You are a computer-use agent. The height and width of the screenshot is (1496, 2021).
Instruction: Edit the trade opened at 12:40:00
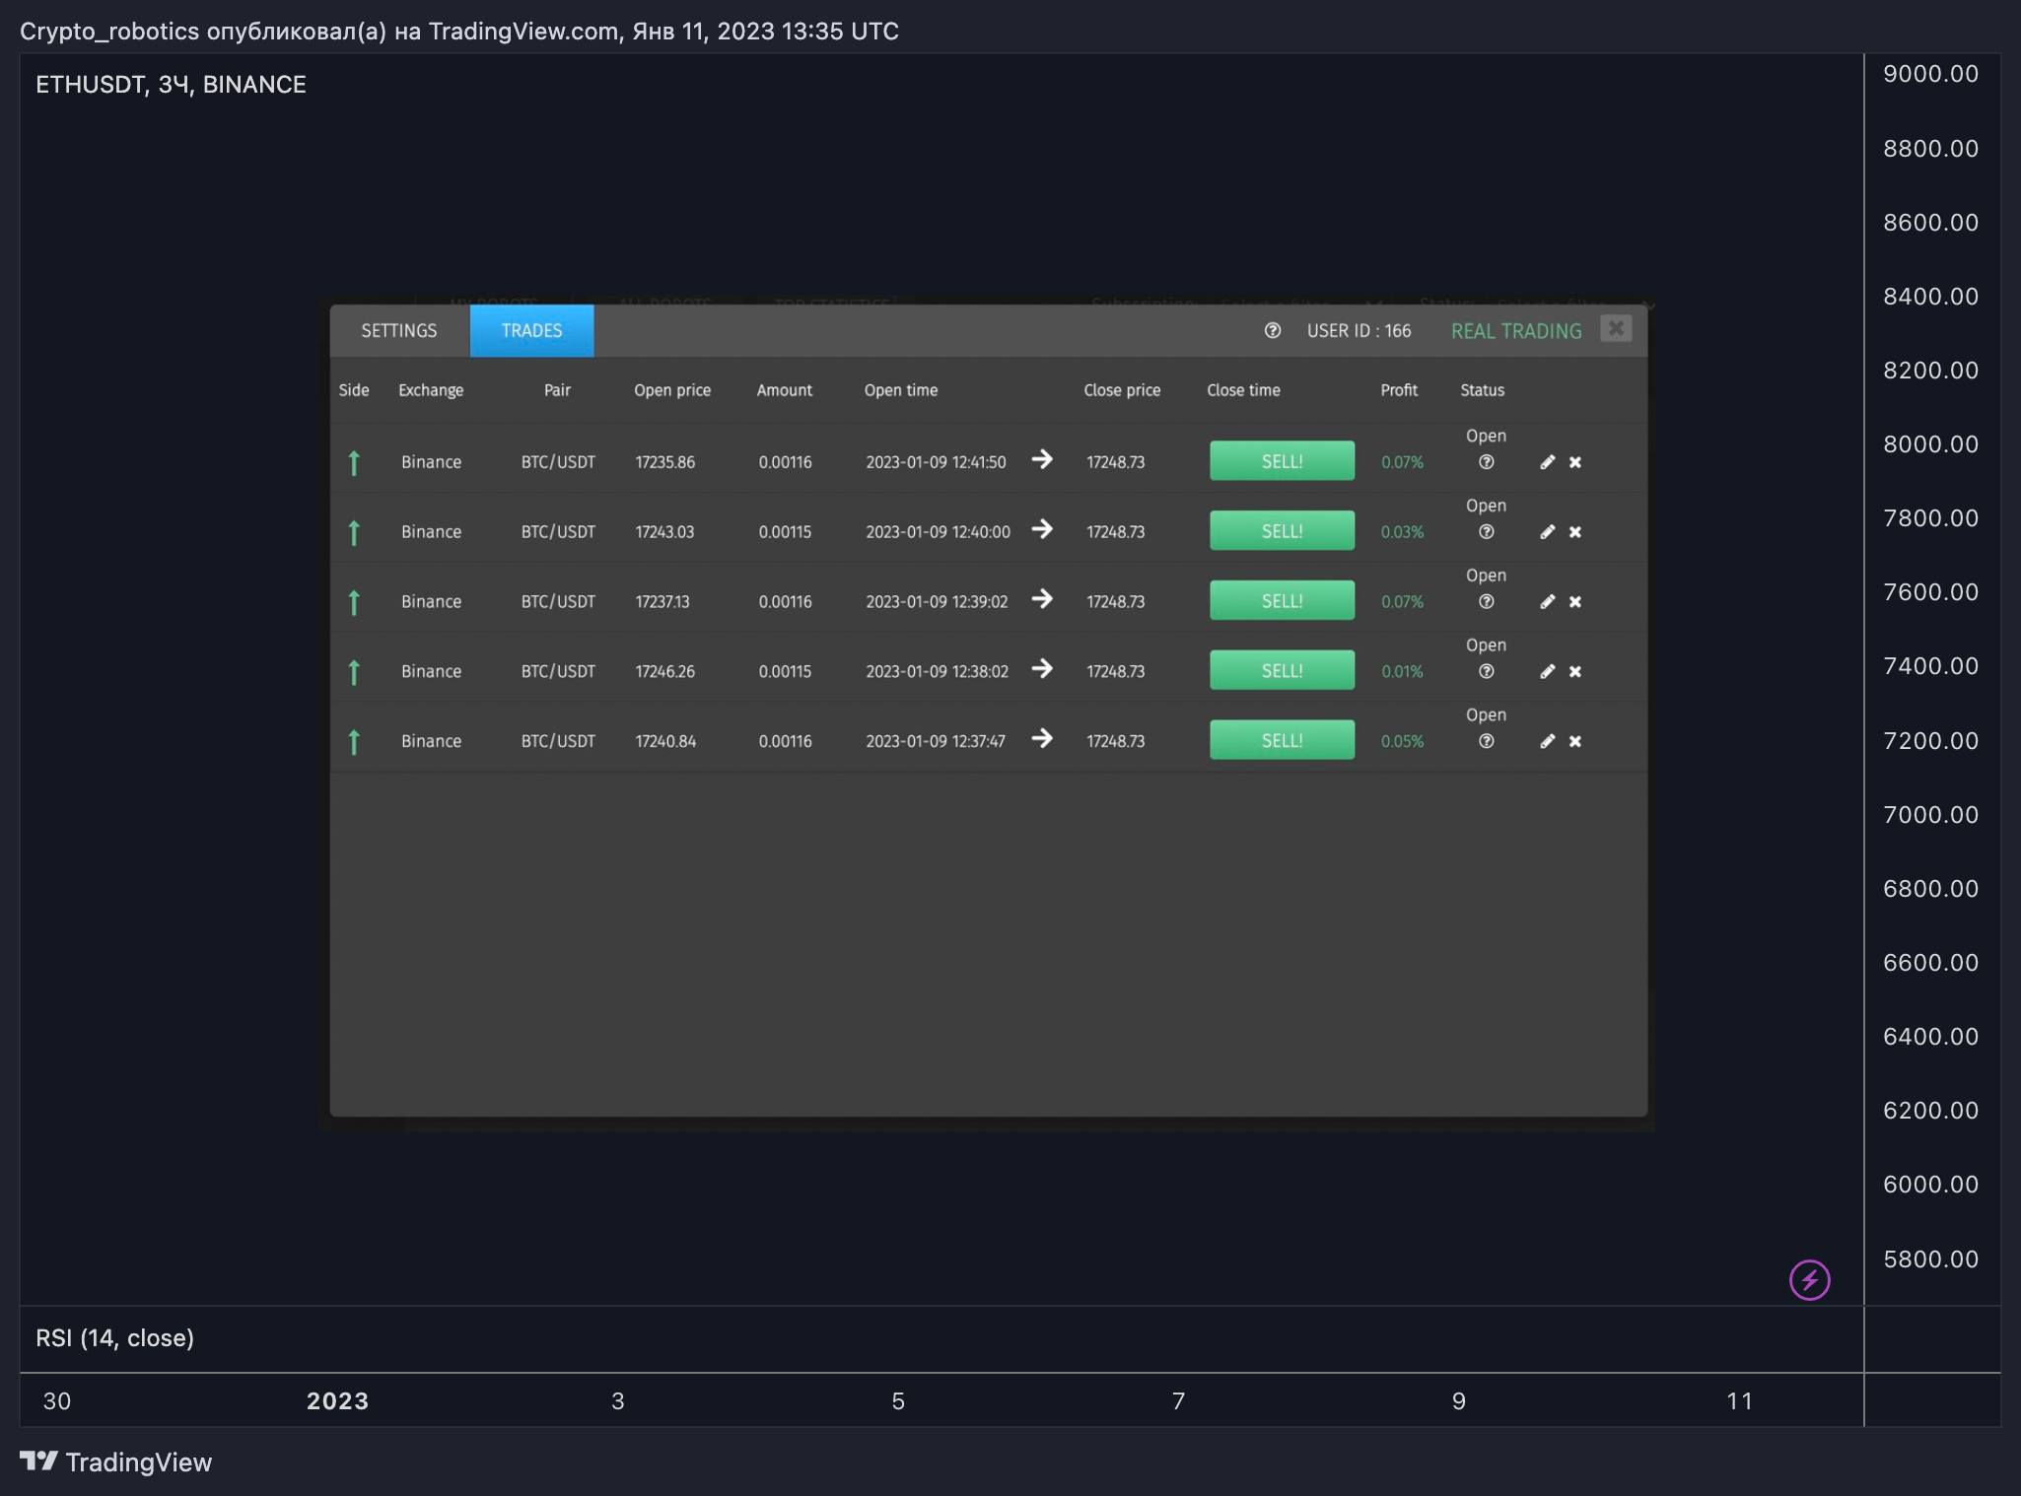(1548, 532)
